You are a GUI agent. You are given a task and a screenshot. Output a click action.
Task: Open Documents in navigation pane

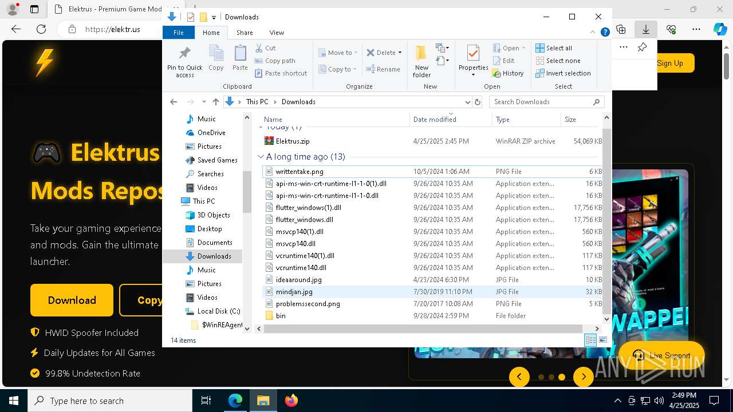pos(215,243)
